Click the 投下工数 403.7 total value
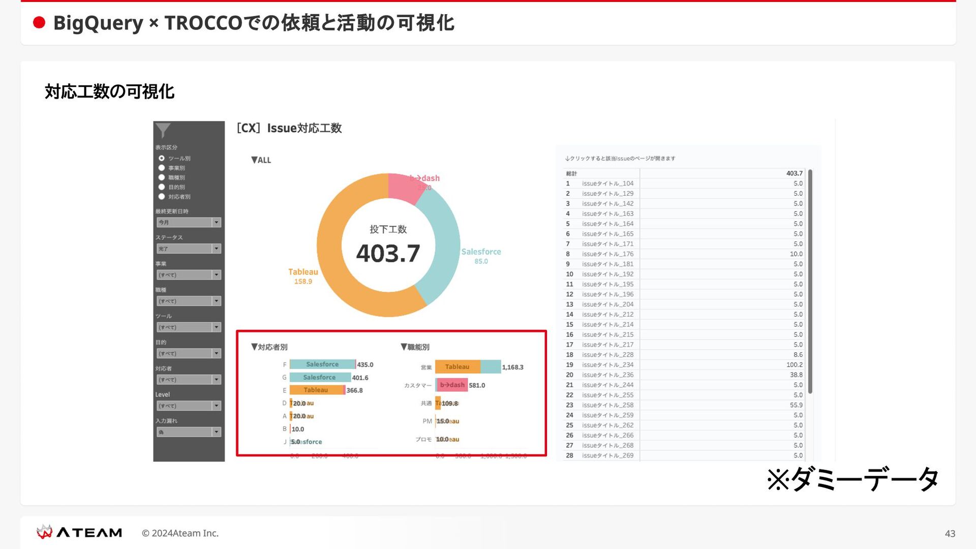 [x=388, y=254]
